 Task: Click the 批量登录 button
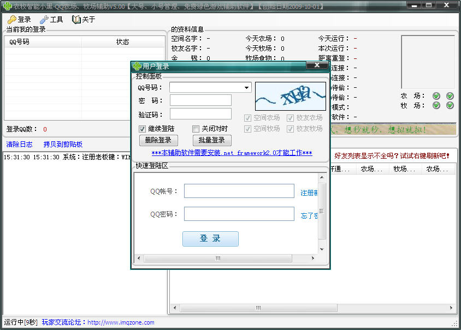[212, 140]
